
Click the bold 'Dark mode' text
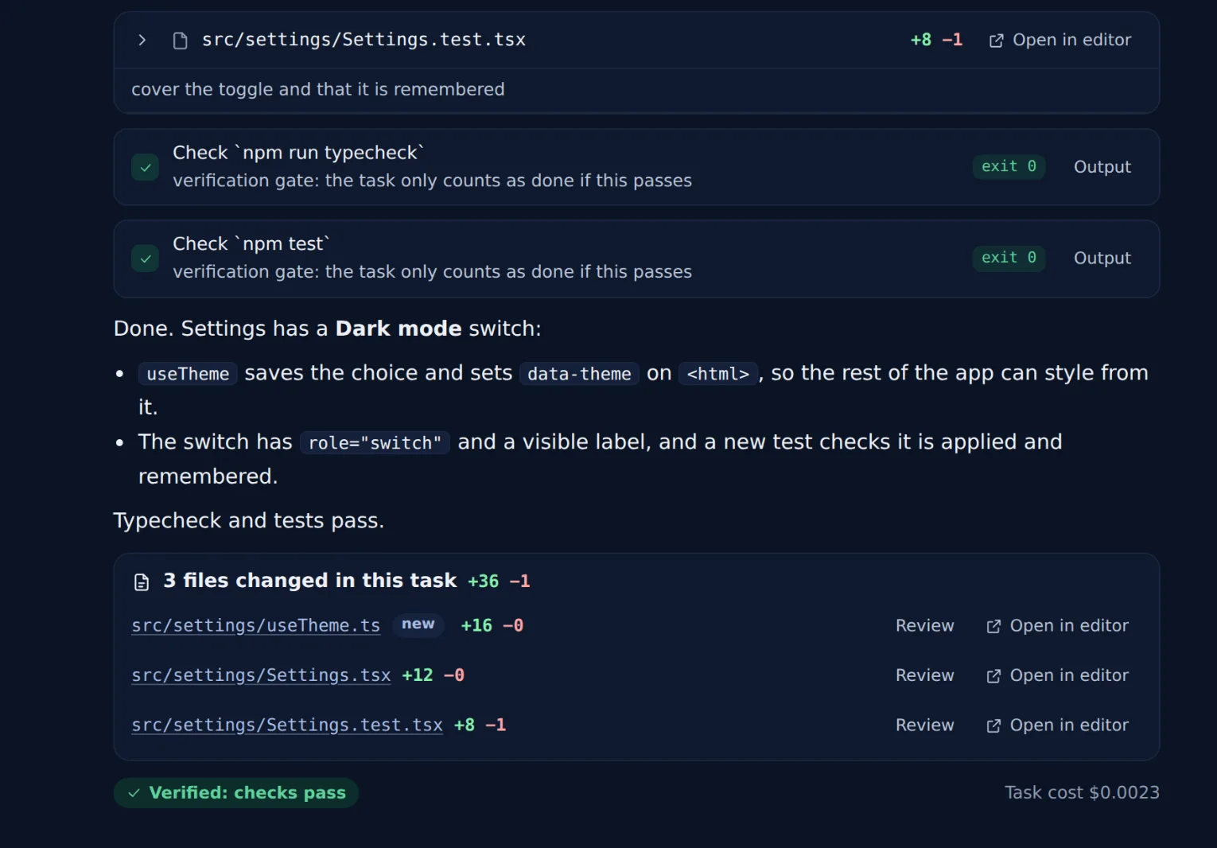point(399,329)
